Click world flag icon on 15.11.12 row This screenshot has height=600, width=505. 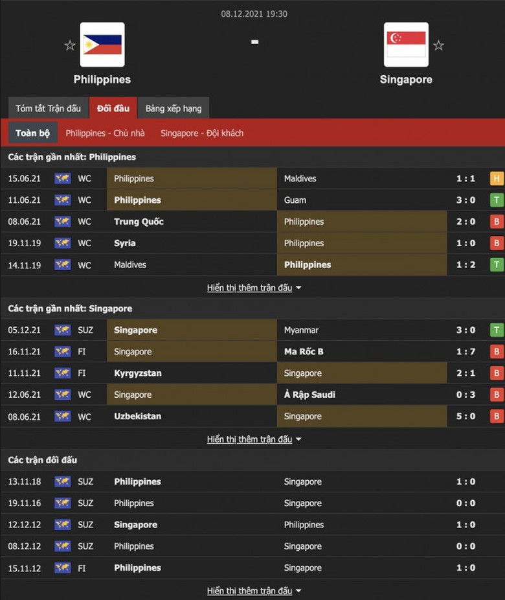(x=62, y=568)
